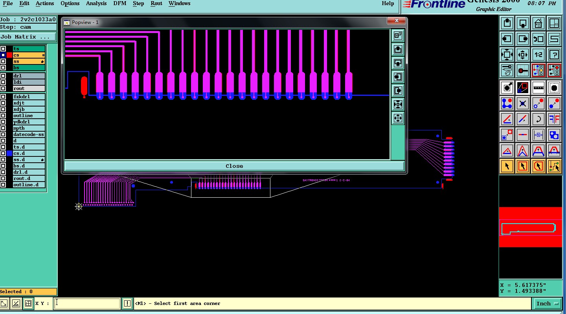Click the traffic light net selection icon

(x=538, y=70)
